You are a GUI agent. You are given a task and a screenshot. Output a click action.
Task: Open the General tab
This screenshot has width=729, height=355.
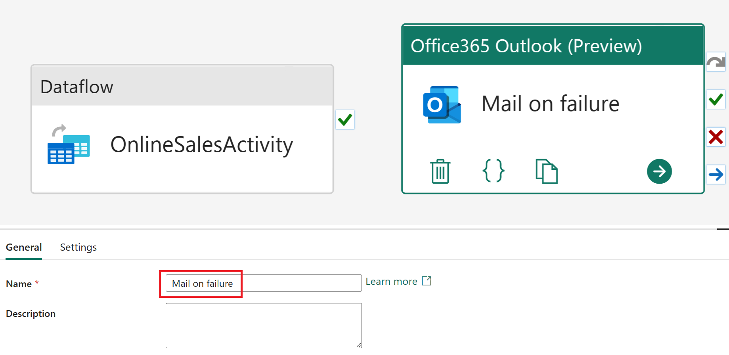pos(24,248)
